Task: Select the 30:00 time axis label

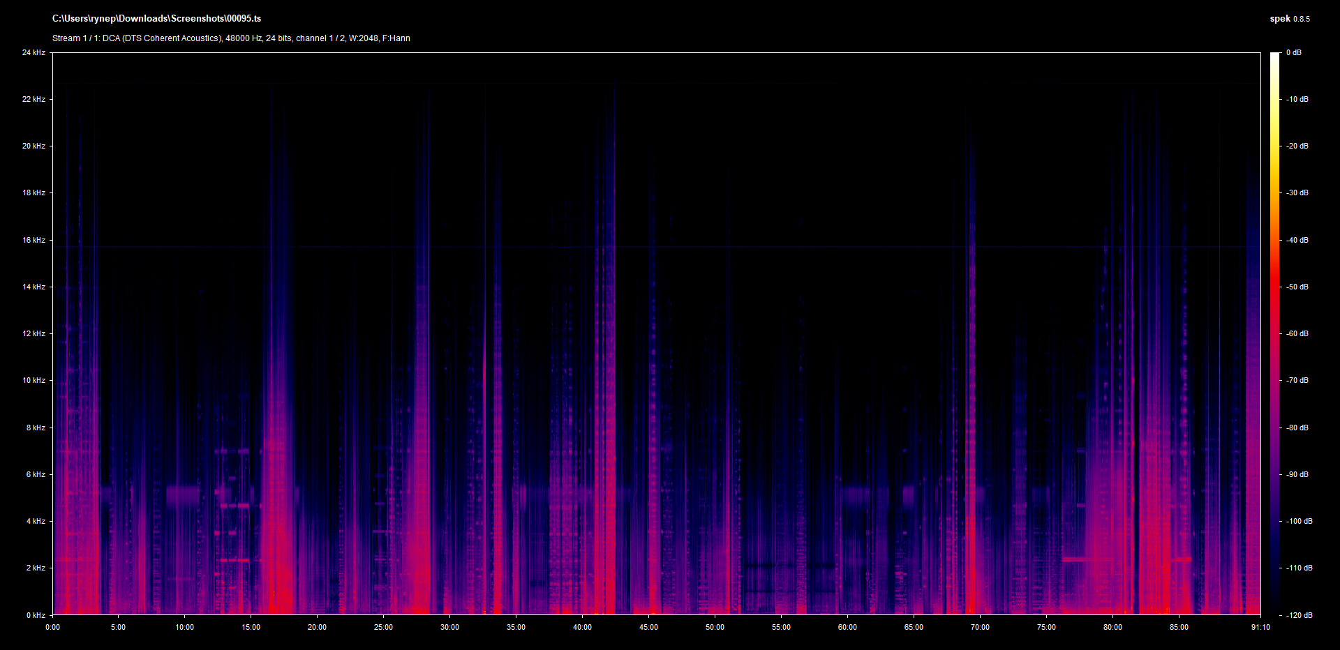Action: coord(449,627)
